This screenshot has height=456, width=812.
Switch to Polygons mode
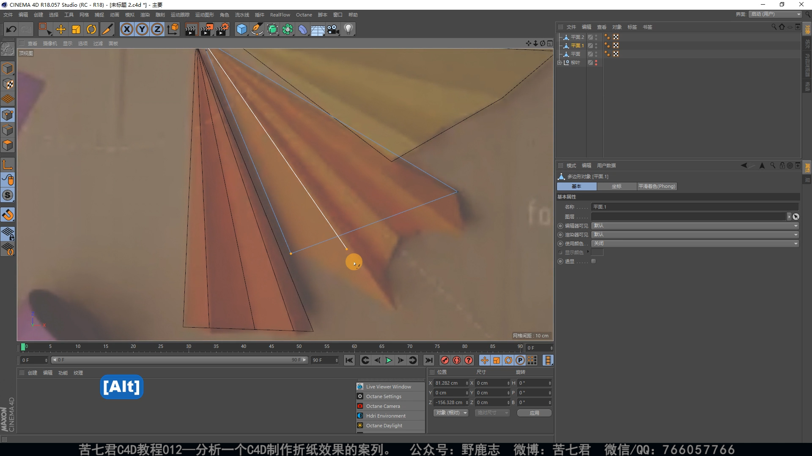[8, 145]
